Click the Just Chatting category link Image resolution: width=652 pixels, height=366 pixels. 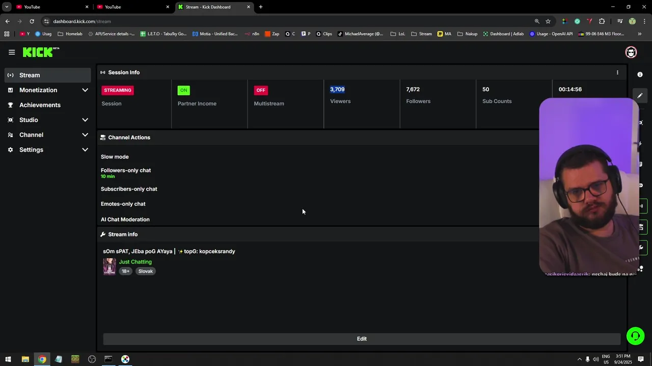pyautogui.click(x=135, y=262)
